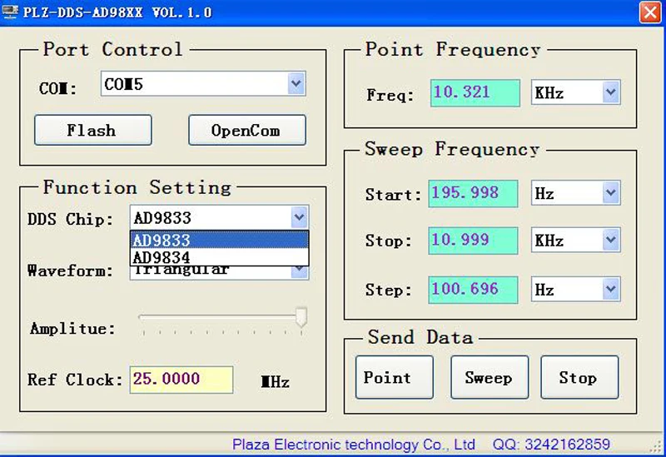Click the Sweep Stop field 10.999
Viewport: 666px width, 457px height.
pyautogui.click(x=473, y=241)
